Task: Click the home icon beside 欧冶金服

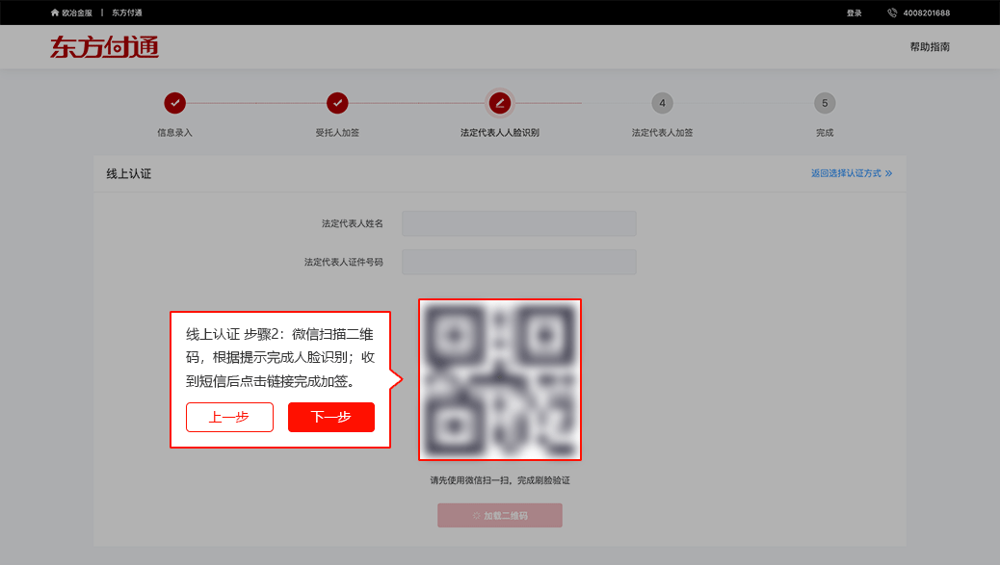Action: [x=55, y=13]
